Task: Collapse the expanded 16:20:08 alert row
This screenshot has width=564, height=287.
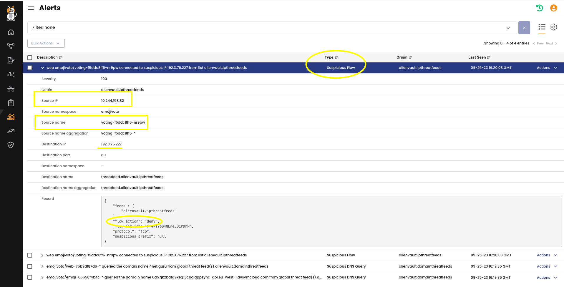Action: pyautogui.click(x=42, y=68)
